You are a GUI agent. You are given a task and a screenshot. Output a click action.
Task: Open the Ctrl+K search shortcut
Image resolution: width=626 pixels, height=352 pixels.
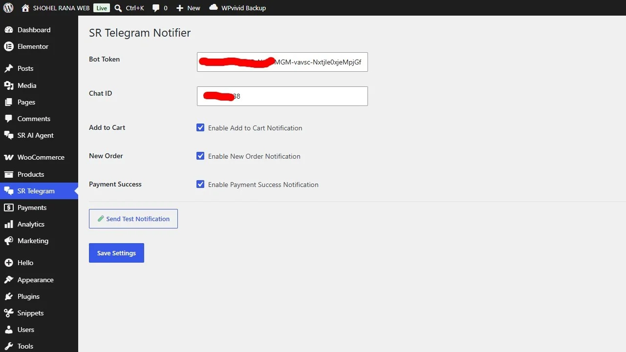135,8
